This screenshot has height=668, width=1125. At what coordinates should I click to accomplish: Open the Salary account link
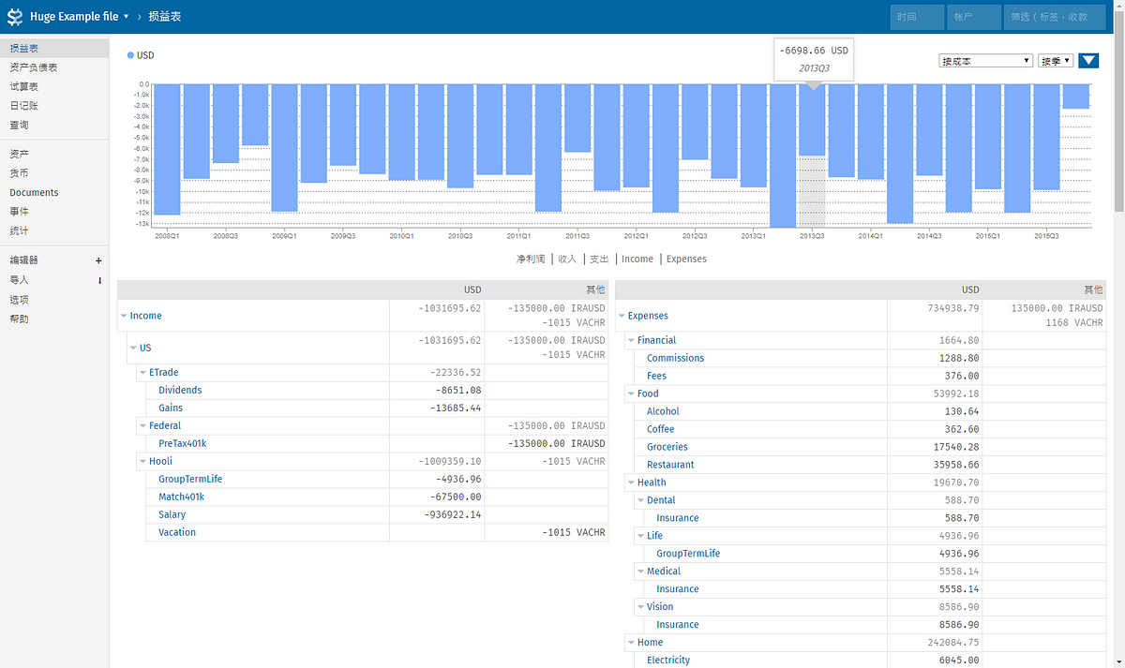172,514
